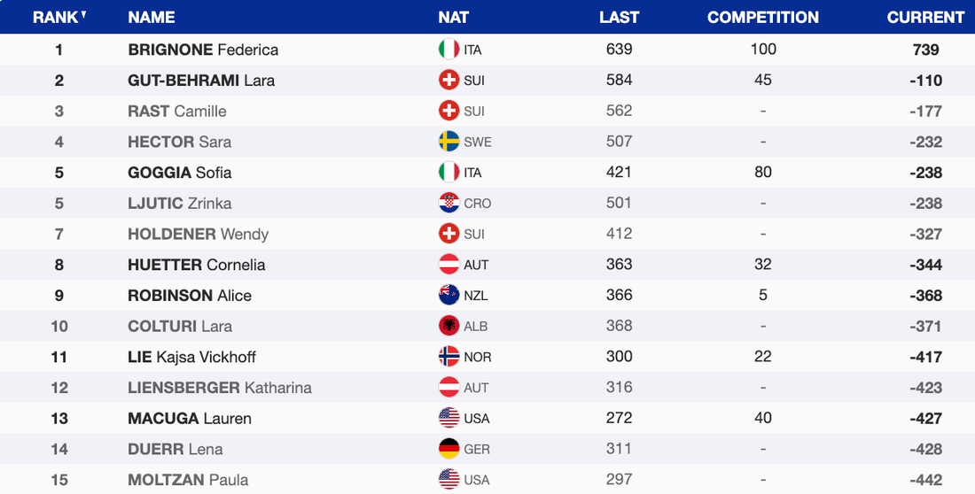This screenshot has width=975, height=494.
Task: Sort table by RANK column arrow
Action: tap(83, 14)
